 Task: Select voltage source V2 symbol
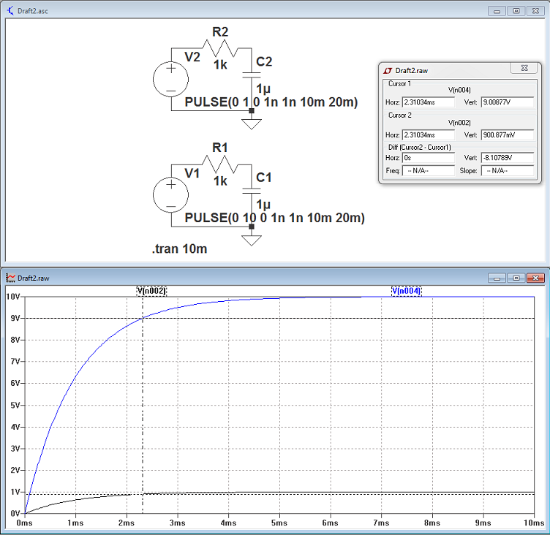click(x=171, y=79)
